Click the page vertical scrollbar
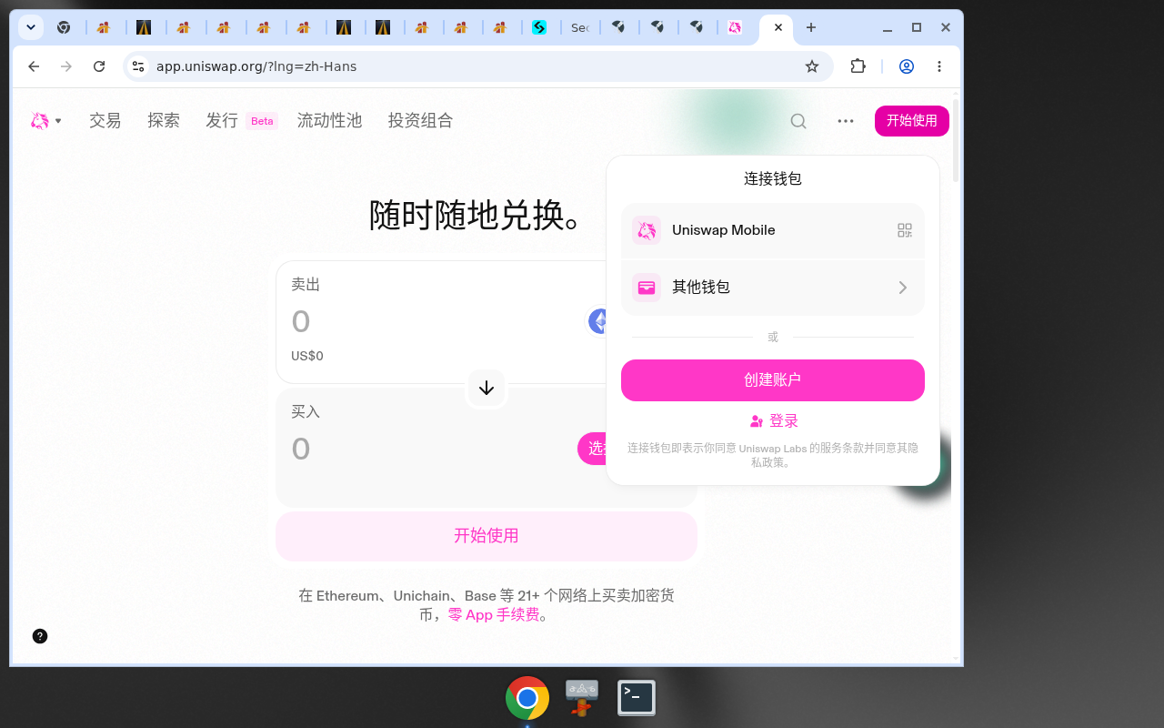The height and width of the screenshot is (728, 1164). 955,141
